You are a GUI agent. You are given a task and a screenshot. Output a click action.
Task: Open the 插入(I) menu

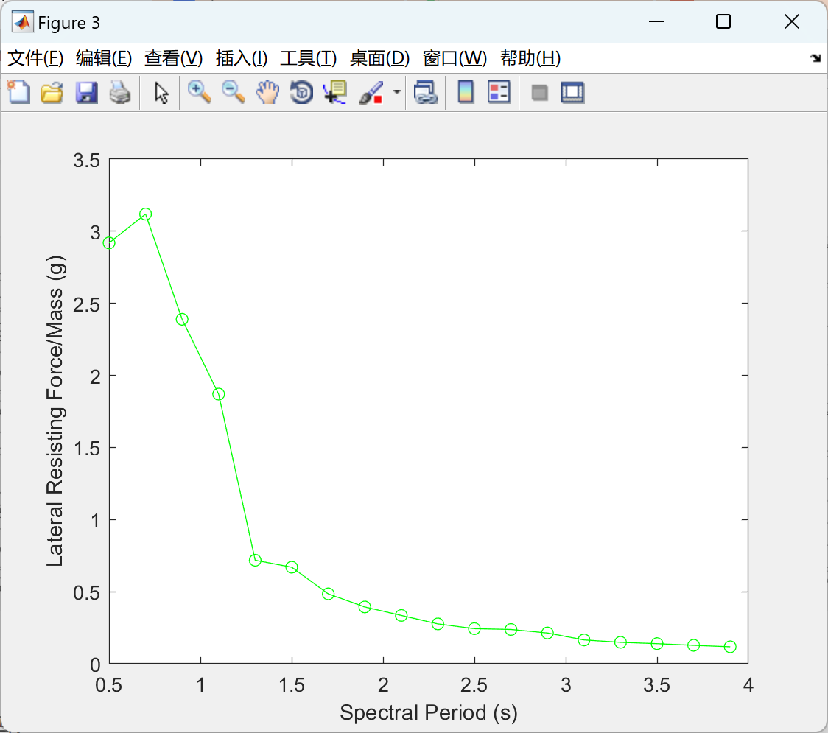coord(242,58)
